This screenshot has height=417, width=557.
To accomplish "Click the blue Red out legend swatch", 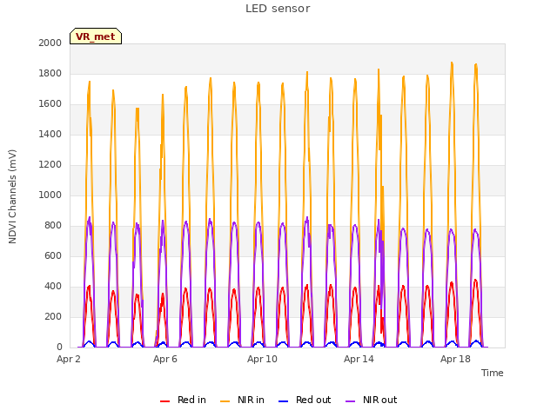I will point(283,401).
